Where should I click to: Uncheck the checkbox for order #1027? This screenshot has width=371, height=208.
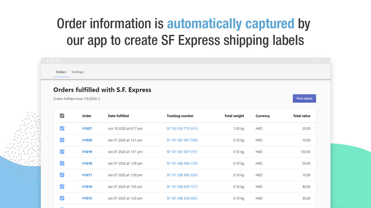[62, 128]
